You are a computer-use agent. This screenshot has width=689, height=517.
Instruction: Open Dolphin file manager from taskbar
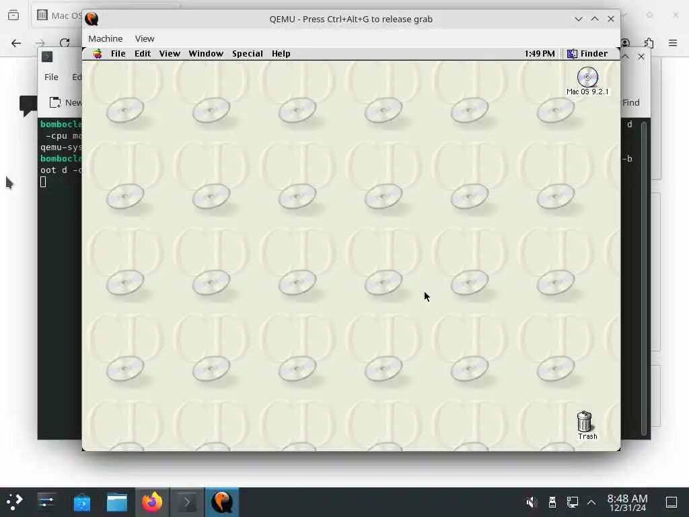[117, 502]
